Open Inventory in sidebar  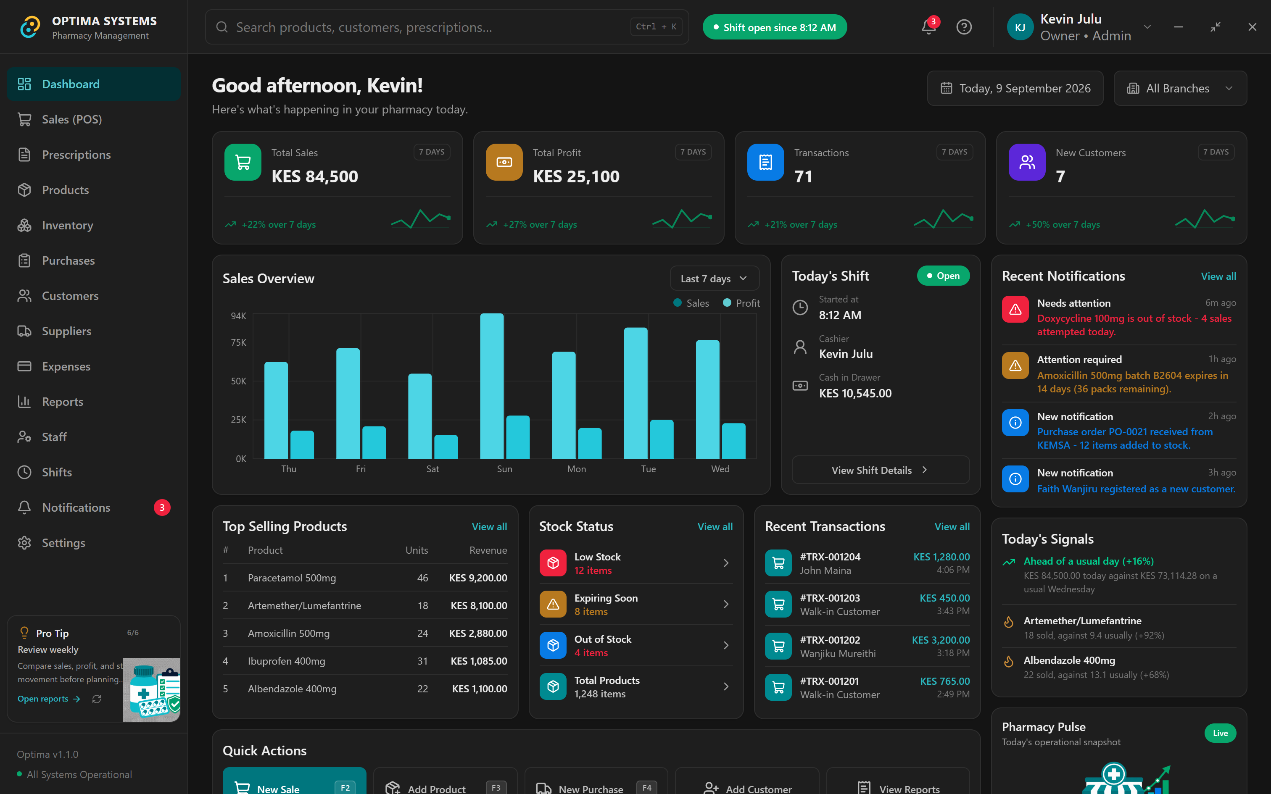click(x=93, y=225)
